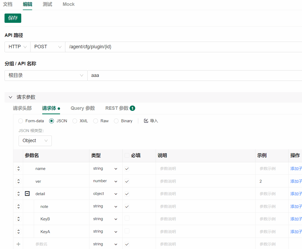
Task: Click the reorder handle beside the KeyB parameter
Action: pyautogui.click(x=18, y=219)
